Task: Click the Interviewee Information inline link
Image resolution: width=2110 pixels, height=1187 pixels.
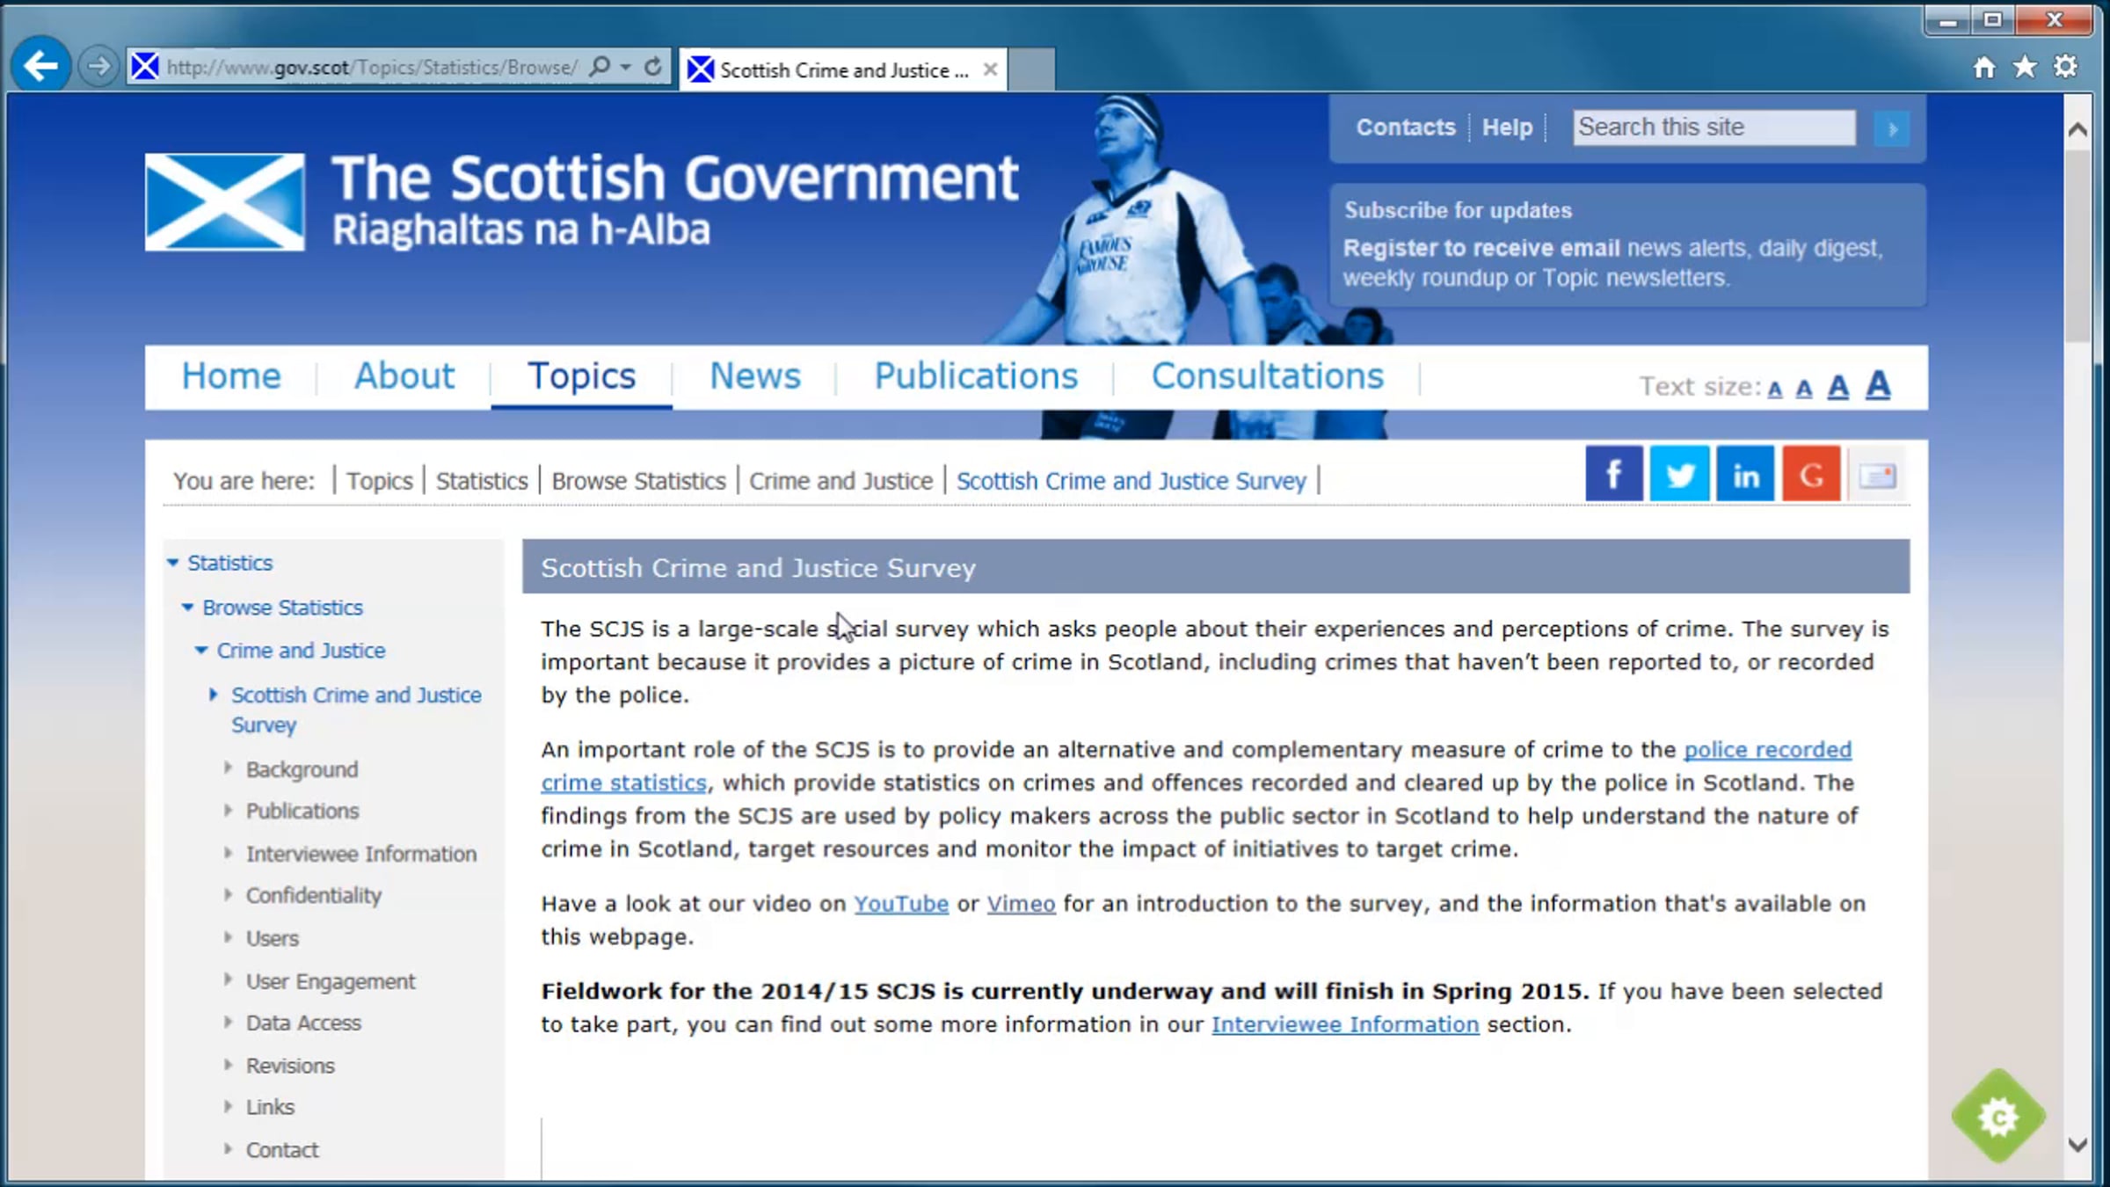Action: (1344, 1024)
